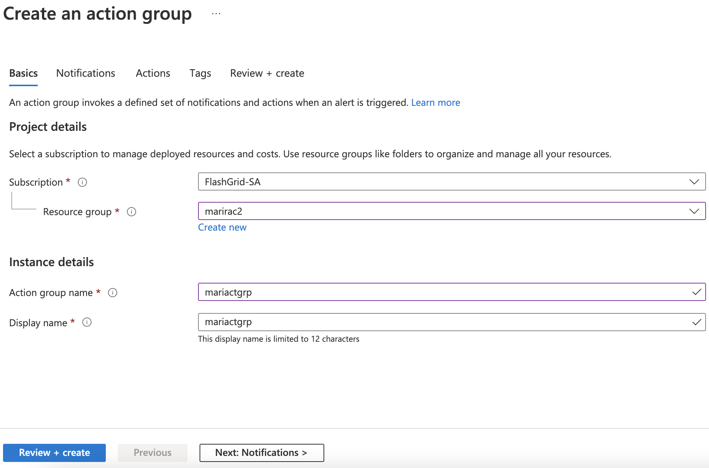The image size is (709, 468).
Task: Click the Subscription info icon
Action: [x=82, y=182]
